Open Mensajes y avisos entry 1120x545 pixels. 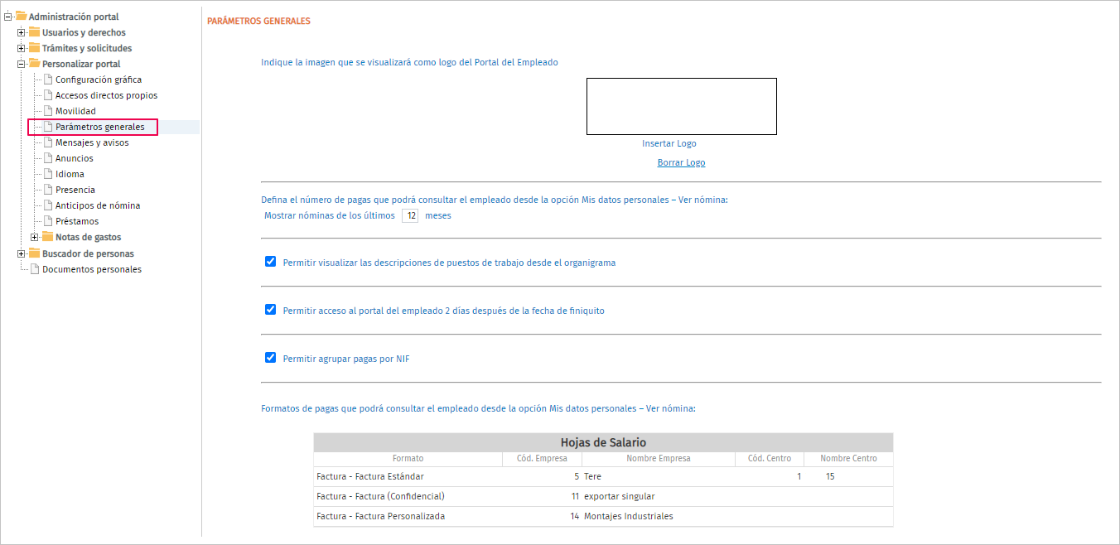tap(92, 142)
